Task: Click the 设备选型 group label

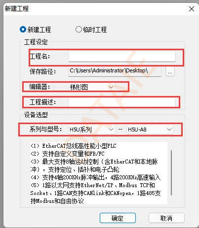Action: pos(36,115)
